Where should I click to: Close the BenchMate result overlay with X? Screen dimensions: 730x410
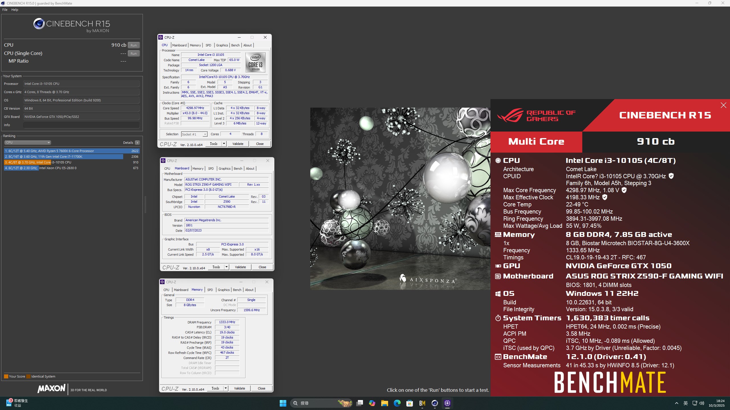(x=723, y=105)
